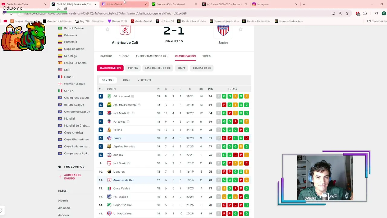Image resolution: width=387 pixels, height=218 pixels.
Task: Show the LOCAL standings sub-tab
Action: click(126, 80)
